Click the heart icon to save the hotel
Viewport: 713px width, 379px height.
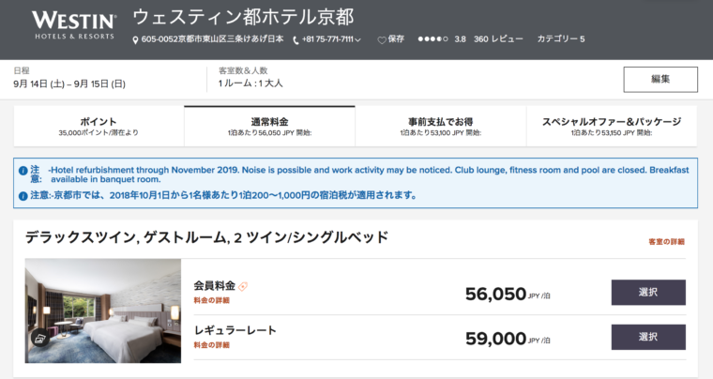382,40
